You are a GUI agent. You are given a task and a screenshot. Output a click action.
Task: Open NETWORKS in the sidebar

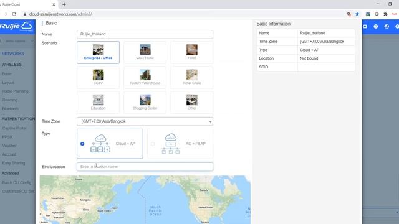[12, 54]
